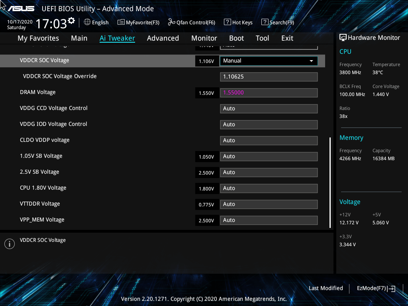Select the CLDO VDDP voltage label
The width and height of the screenshot is (408, 306).
click(45, 140)
